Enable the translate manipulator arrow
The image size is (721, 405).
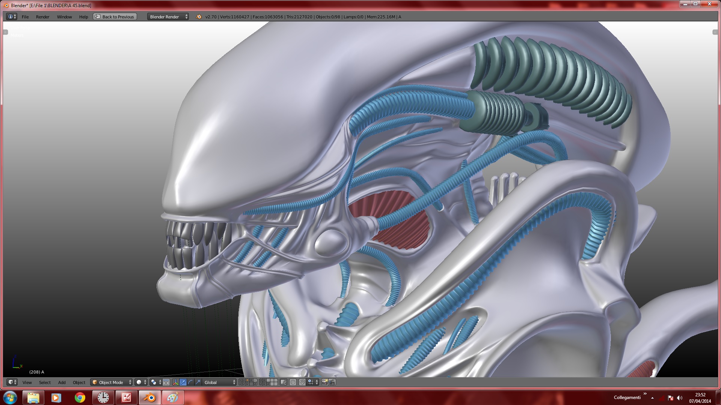(183, 382)
